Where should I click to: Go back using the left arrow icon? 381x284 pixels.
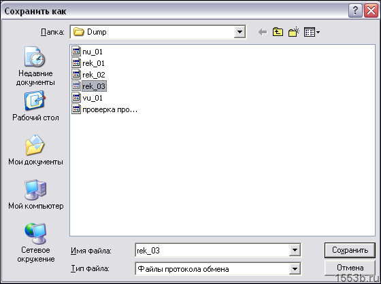[263, 32]
